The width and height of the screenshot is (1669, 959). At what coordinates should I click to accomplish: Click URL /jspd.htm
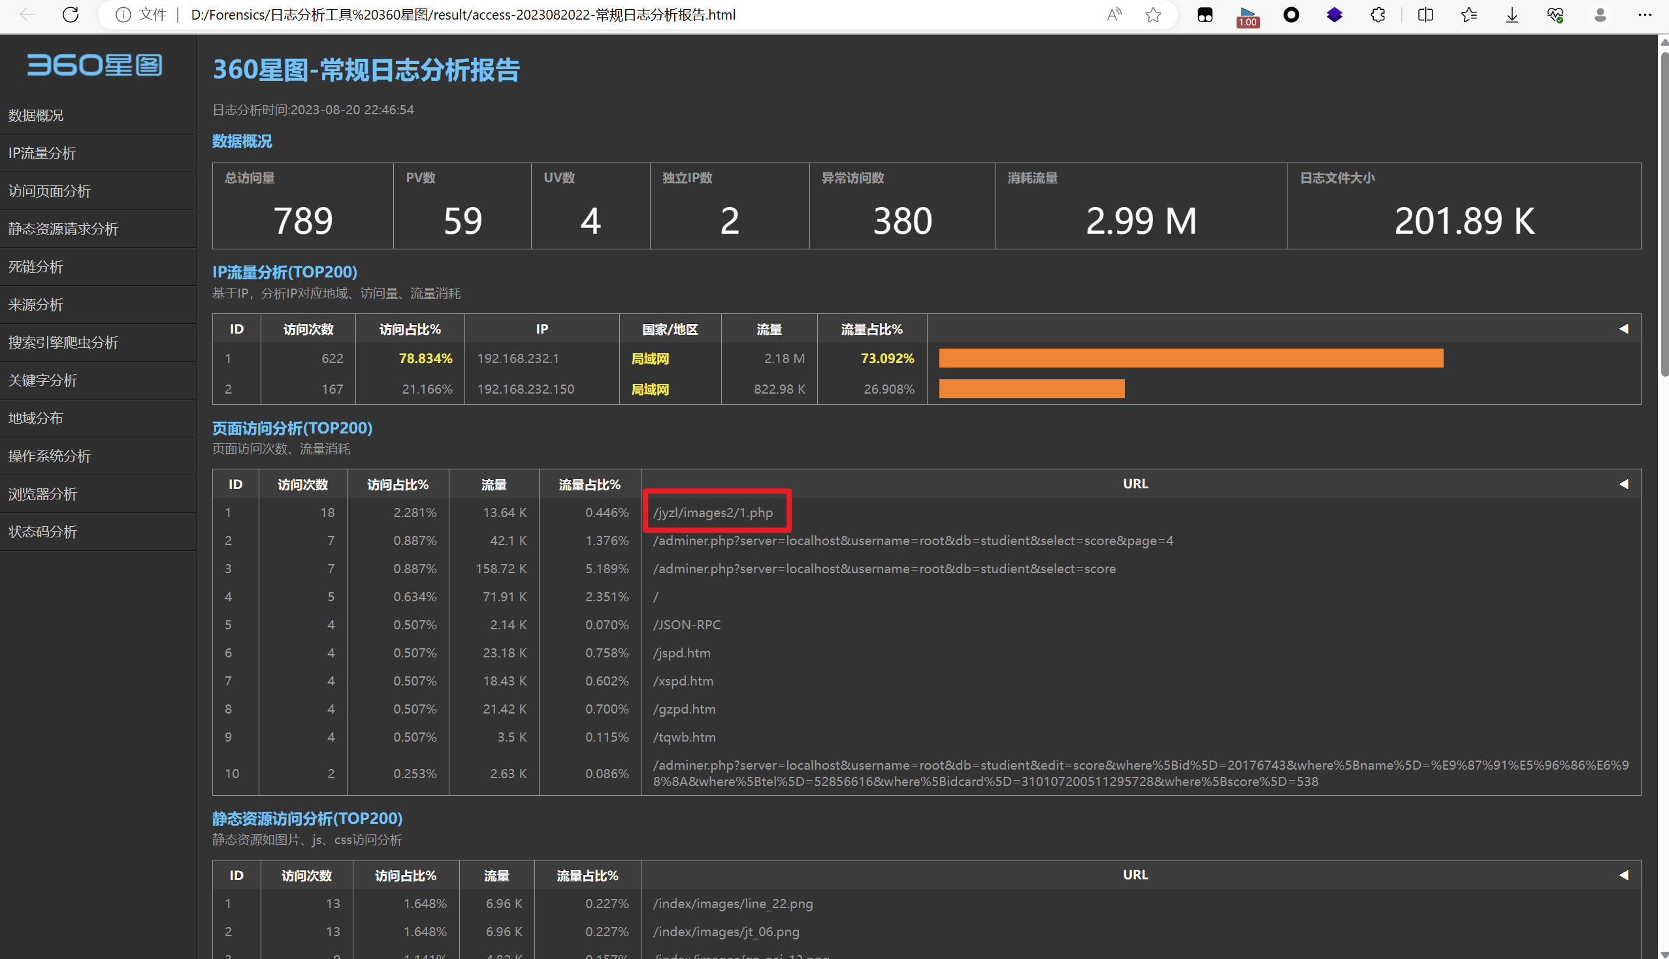click(681, 653)
